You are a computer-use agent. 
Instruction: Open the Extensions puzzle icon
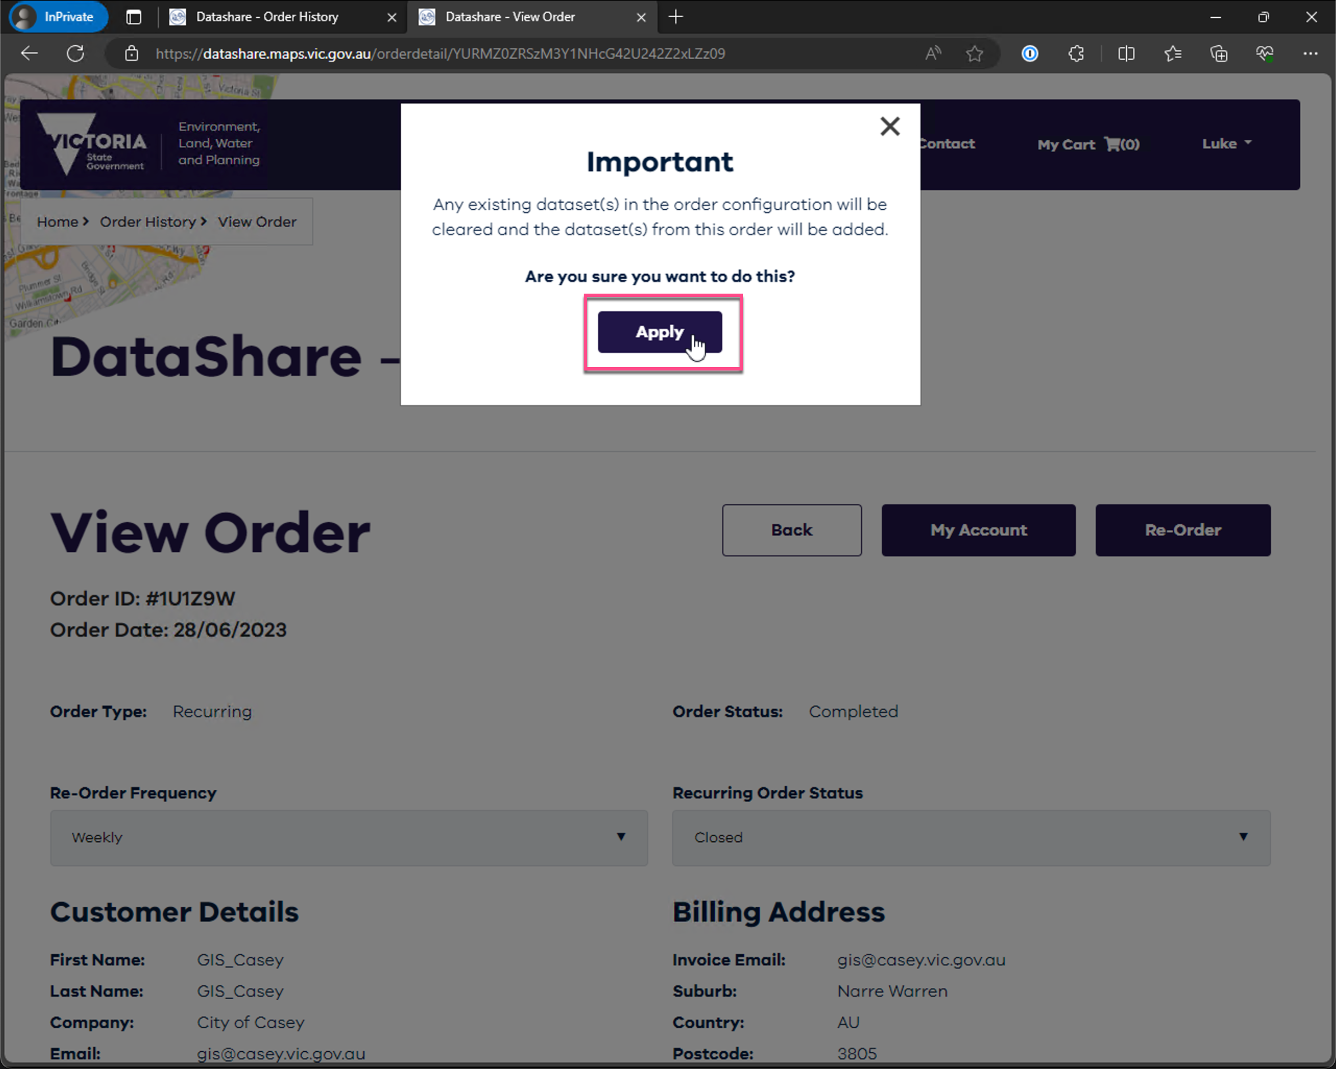point(1076,53)
